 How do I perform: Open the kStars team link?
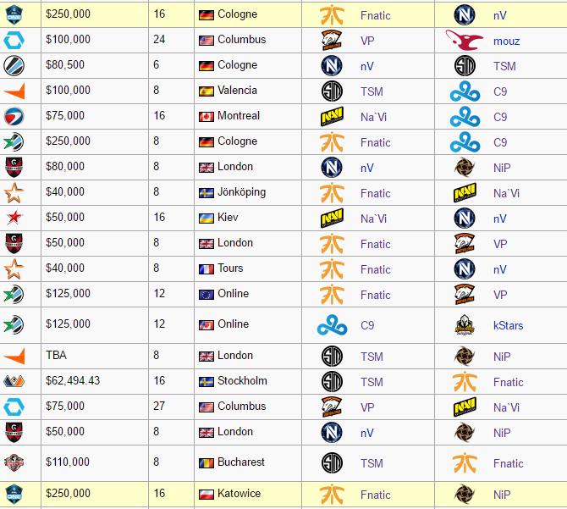coord(508,325)
